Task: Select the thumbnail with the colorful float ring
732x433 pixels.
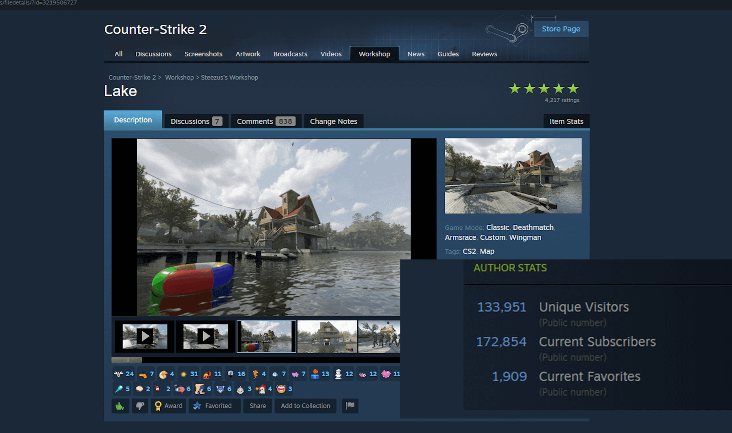Action: point(266,337)
